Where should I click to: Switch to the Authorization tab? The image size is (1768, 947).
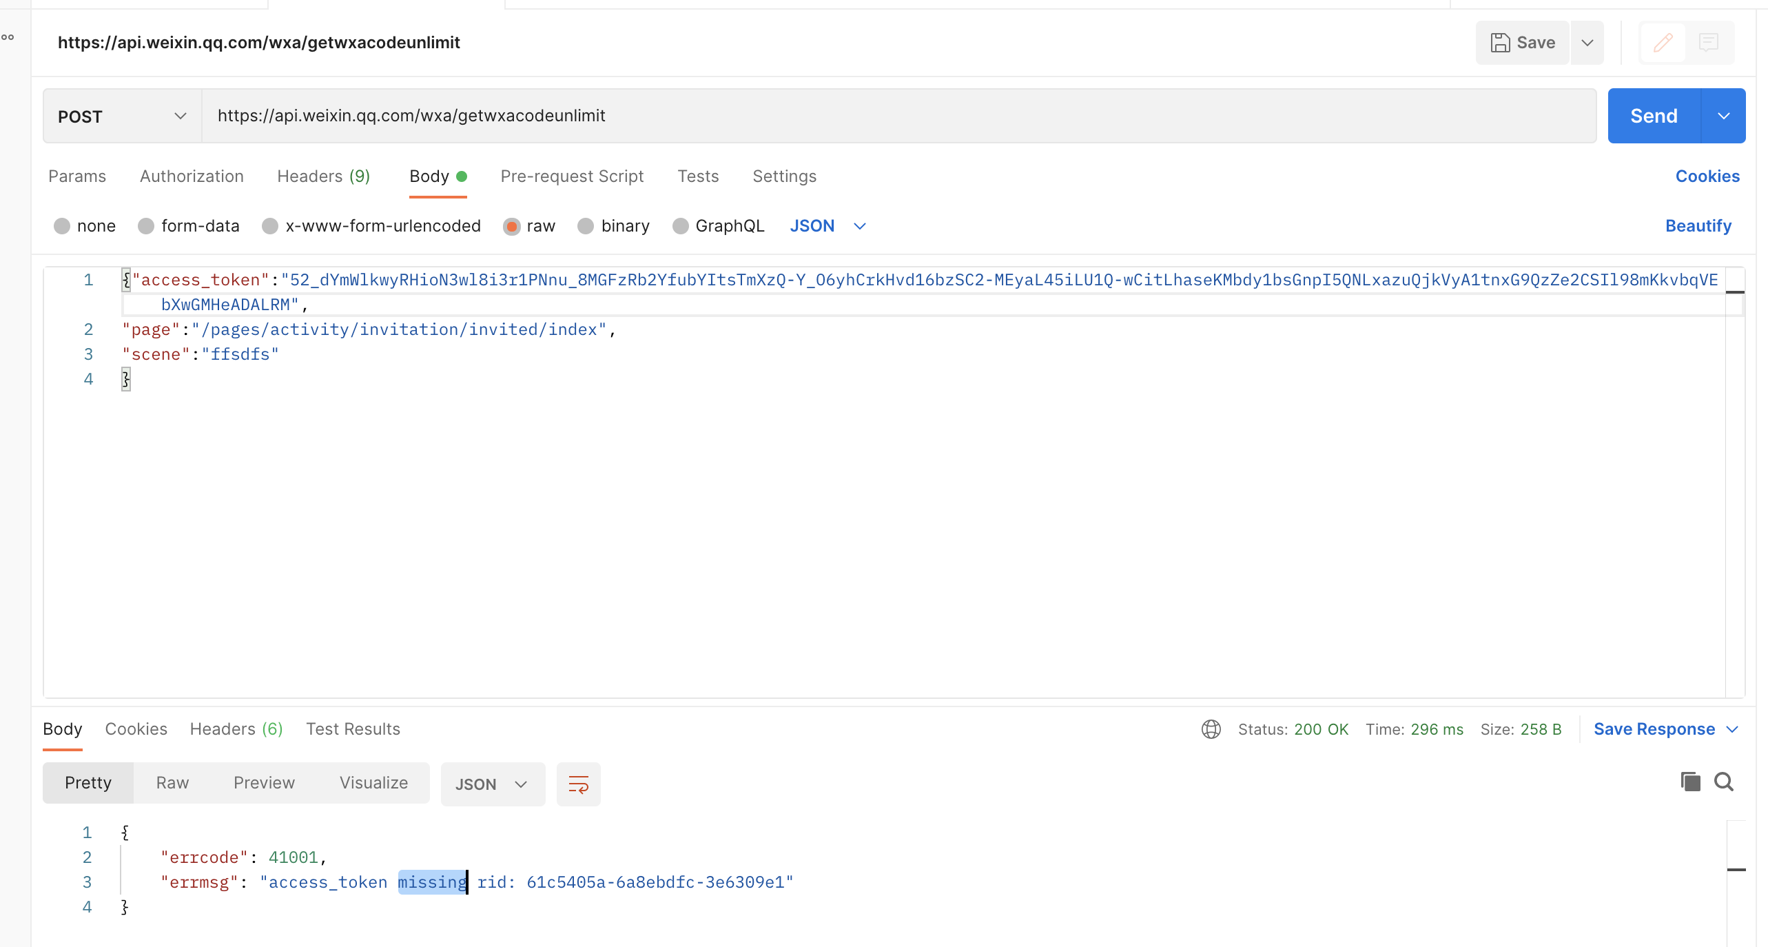coord(192,176)
